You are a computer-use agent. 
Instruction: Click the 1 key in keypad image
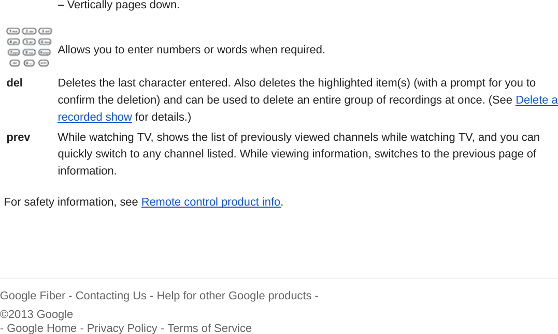(x=13, y=31)
